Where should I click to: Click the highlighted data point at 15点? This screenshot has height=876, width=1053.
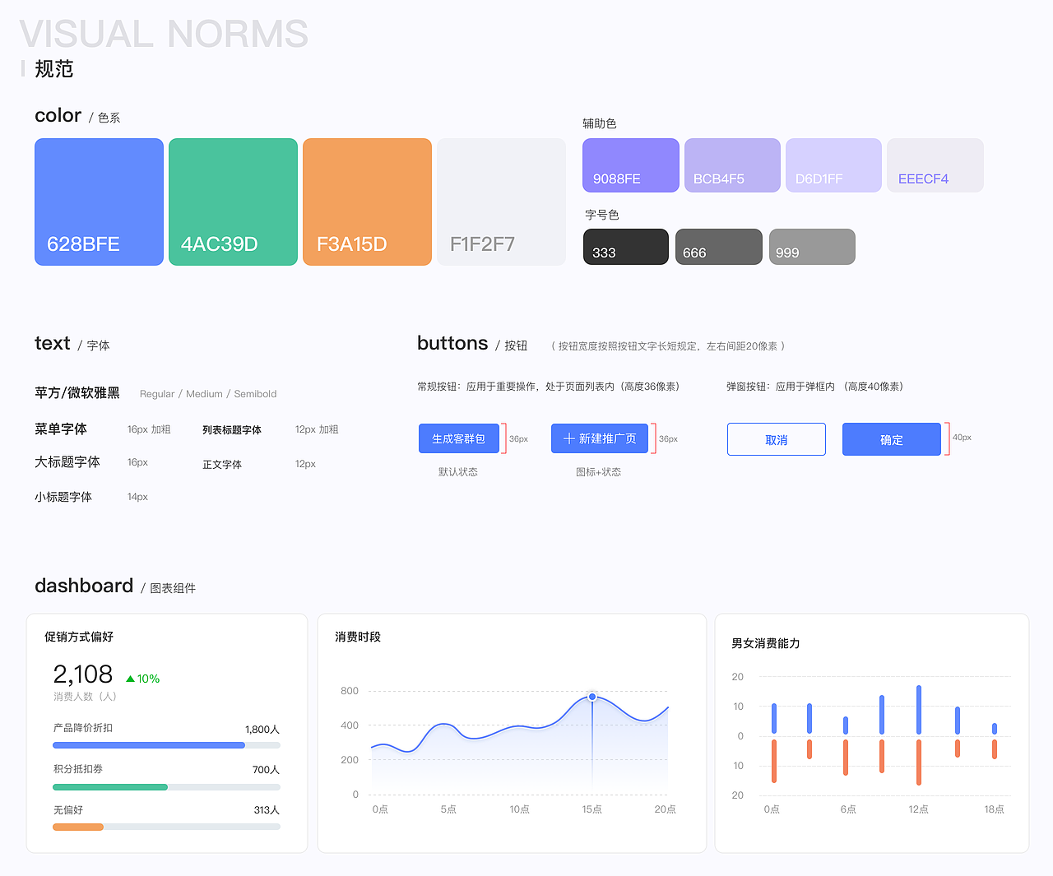coord(591,696)
